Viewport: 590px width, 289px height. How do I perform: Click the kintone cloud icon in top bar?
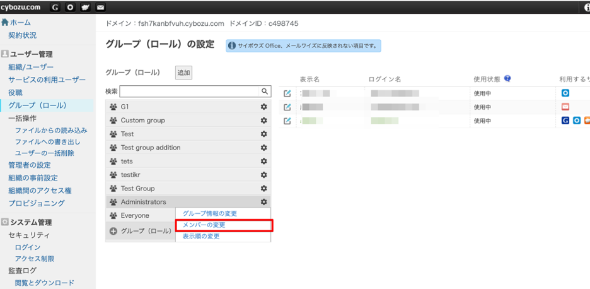tap(85, 8)
